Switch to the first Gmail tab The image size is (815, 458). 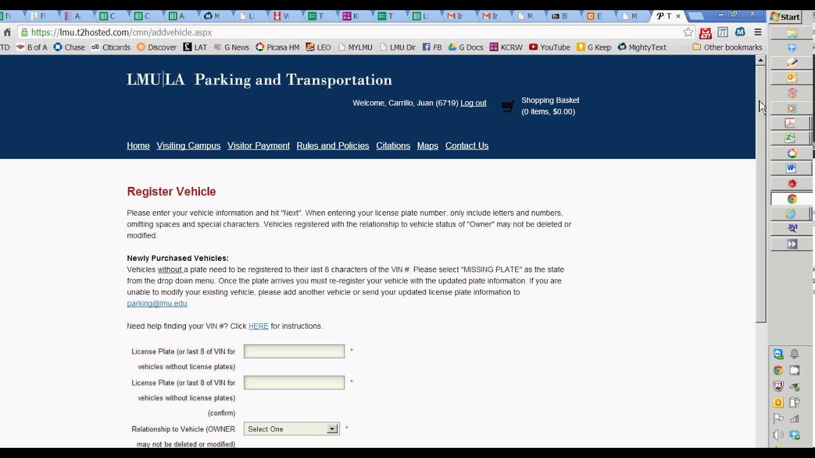455,17
